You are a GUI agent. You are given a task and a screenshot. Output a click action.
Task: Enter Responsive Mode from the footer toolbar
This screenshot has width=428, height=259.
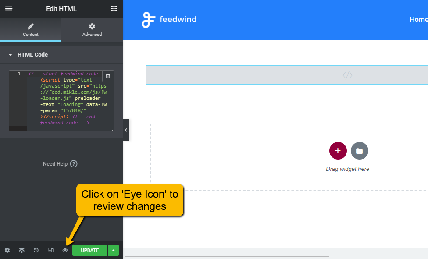pyautogui.click(x=50, y=250)
